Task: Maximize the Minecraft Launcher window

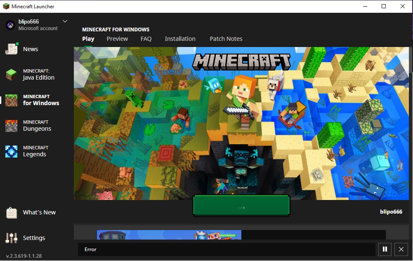Action: pos(384,6)
